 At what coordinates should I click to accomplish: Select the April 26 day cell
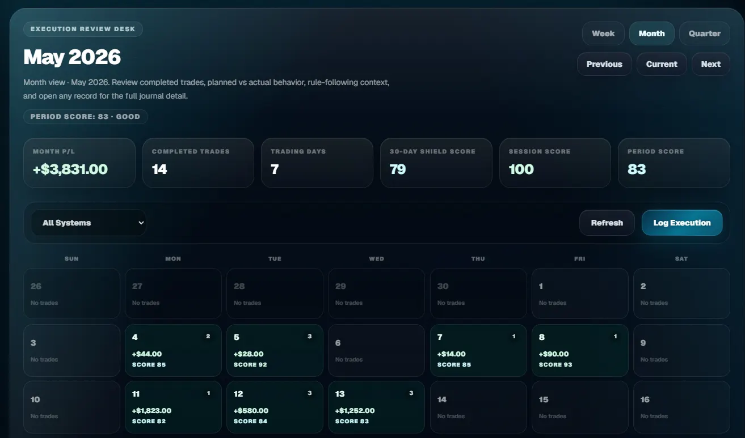coord(71,294)
